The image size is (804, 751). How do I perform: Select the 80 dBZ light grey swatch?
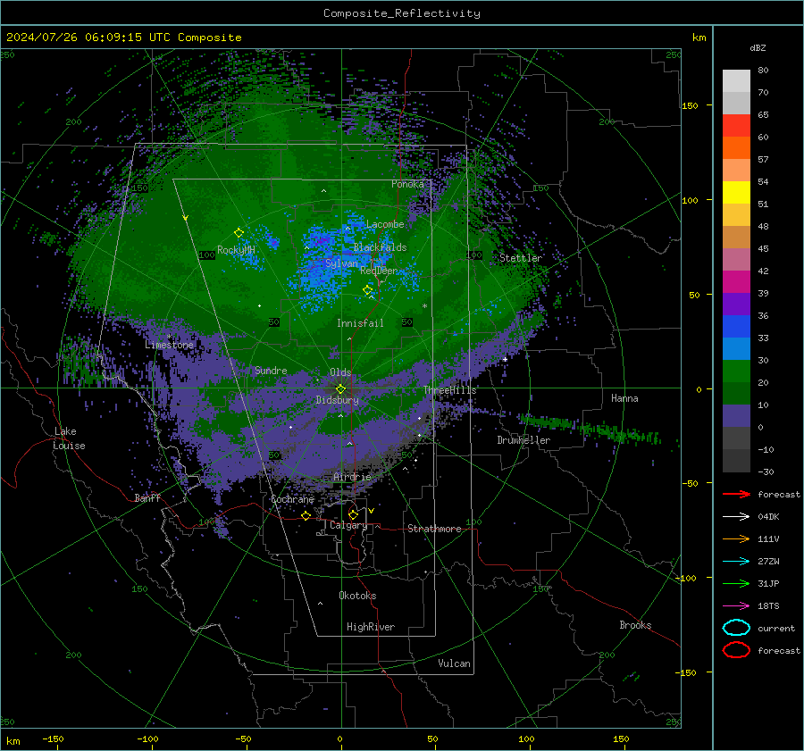[736, 81]
